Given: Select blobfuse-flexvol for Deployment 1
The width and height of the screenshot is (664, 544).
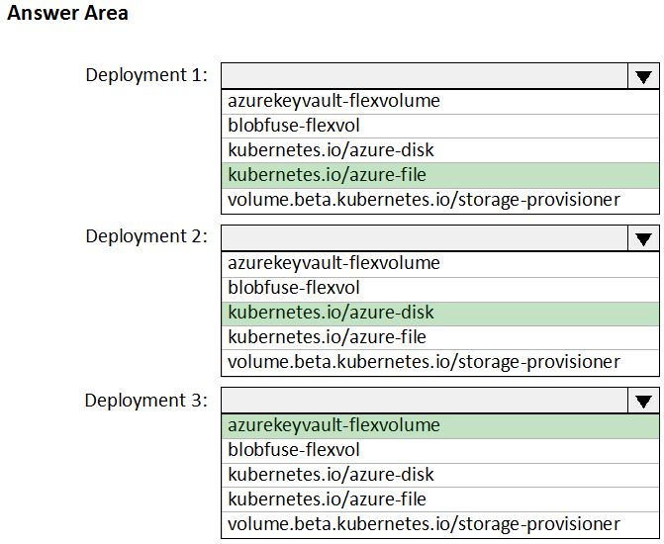Looking at the screenshot, I should tap(440, 126).
